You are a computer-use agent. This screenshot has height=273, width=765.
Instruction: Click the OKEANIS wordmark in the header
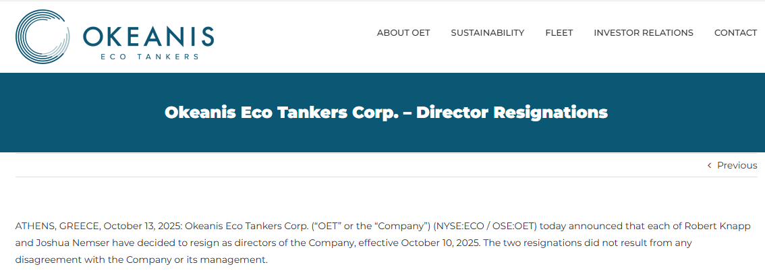coord(148,36)
